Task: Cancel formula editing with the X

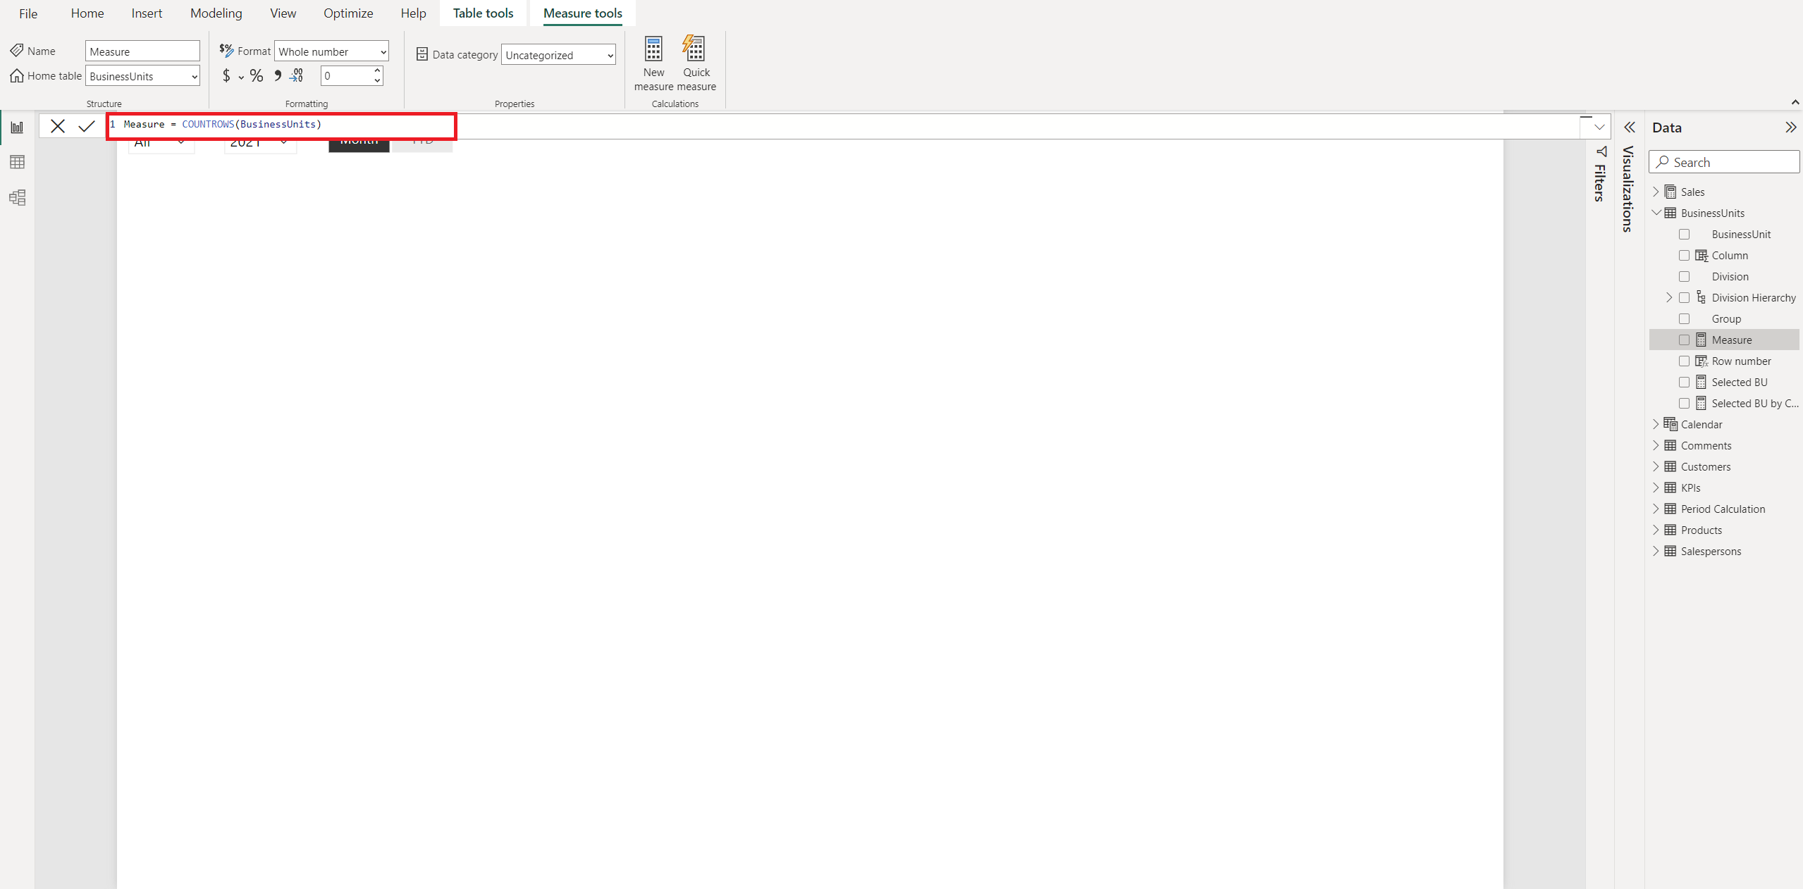Action: click(x=58, y=125)
